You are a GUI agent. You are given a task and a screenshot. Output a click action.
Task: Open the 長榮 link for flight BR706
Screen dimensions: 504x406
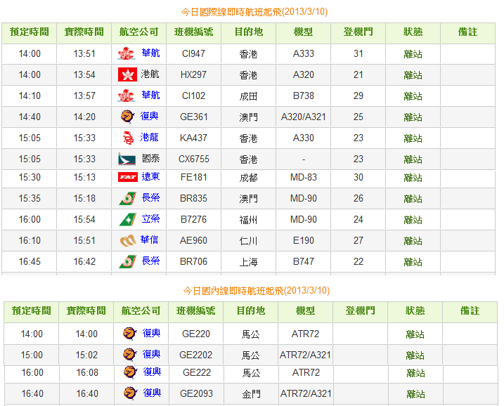150,261
